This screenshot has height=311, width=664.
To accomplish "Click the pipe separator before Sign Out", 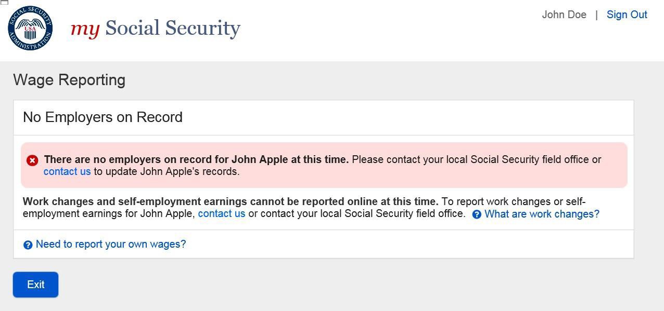I will coord(596,15).
